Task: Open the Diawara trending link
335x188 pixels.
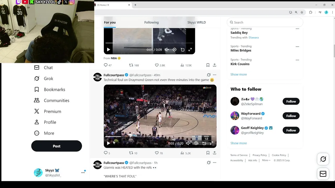Action: (x=254, y=38)
